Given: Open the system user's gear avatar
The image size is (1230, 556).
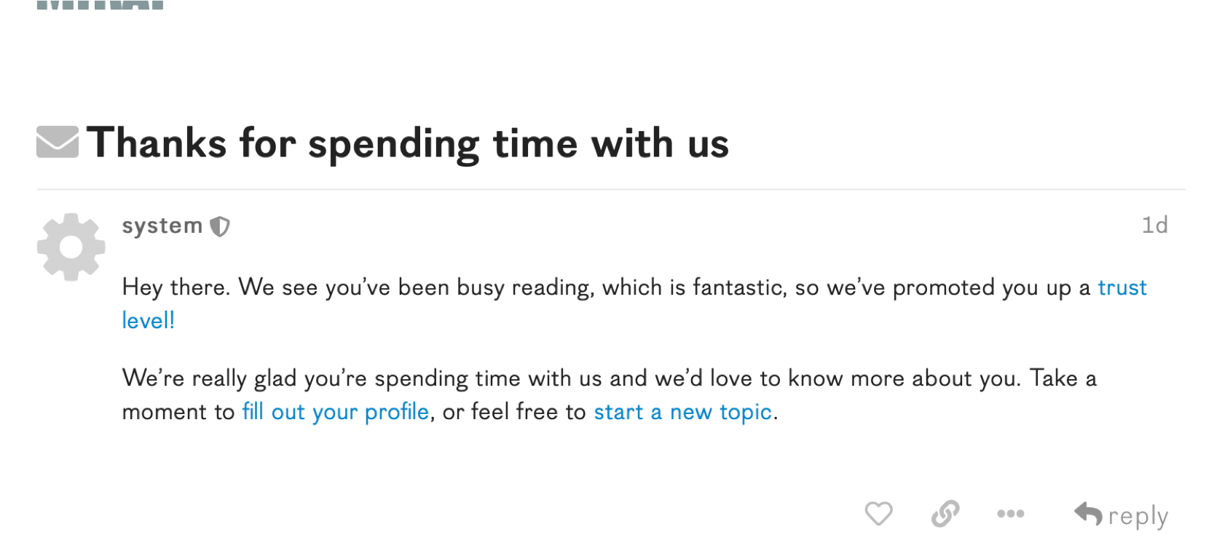Looking at the screenshot, I should pos(71,247).
